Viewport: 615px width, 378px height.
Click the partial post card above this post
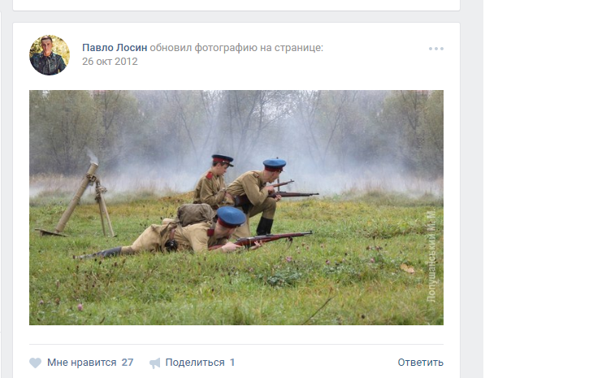pos(236,5)
